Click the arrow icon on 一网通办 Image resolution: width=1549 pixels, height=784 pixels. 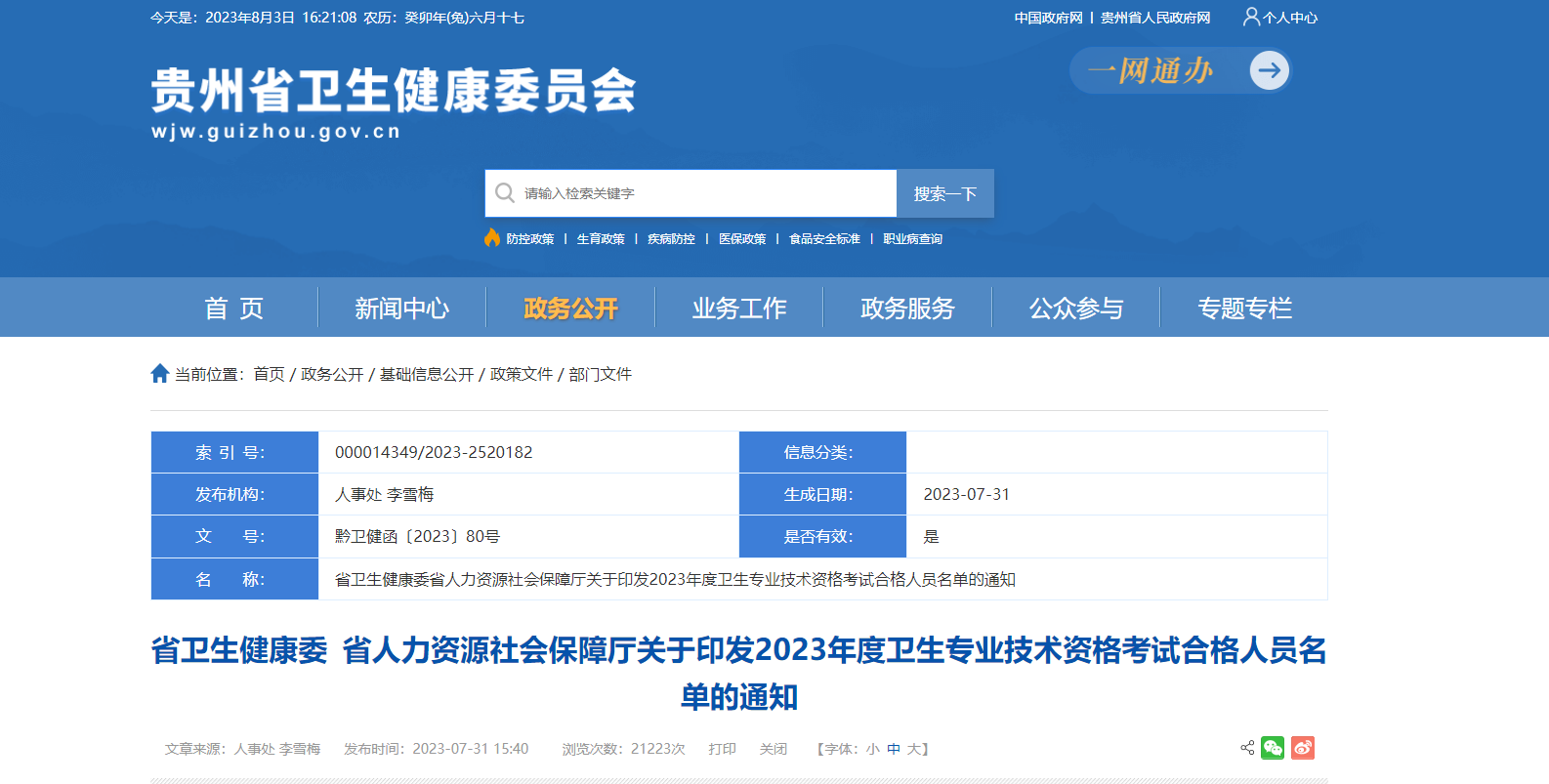(1270, 70)
